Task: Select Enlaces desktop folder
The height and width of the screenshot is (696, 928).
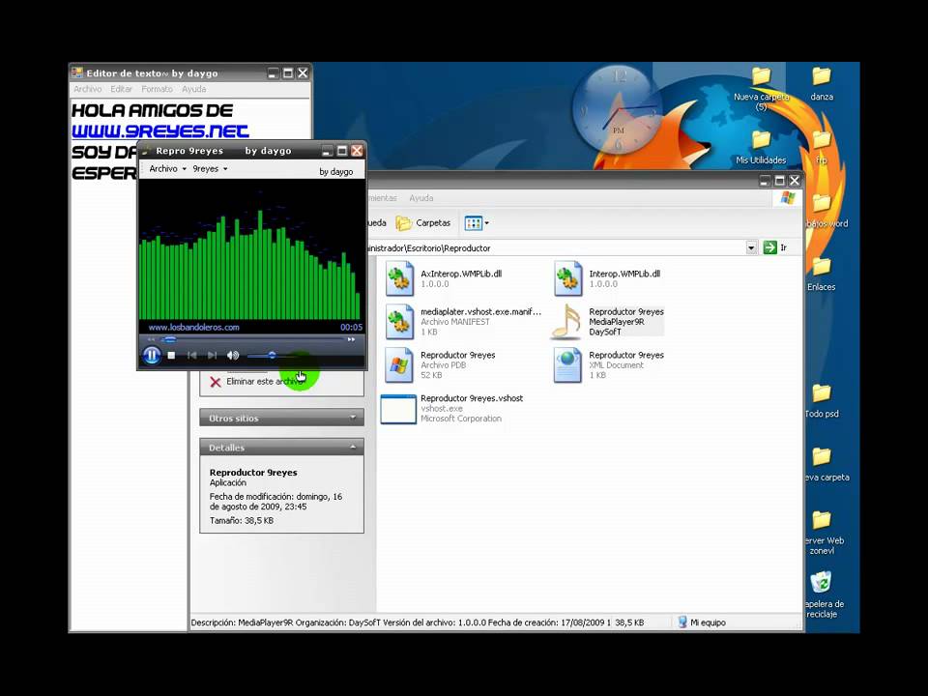Action: coord(822,274)
